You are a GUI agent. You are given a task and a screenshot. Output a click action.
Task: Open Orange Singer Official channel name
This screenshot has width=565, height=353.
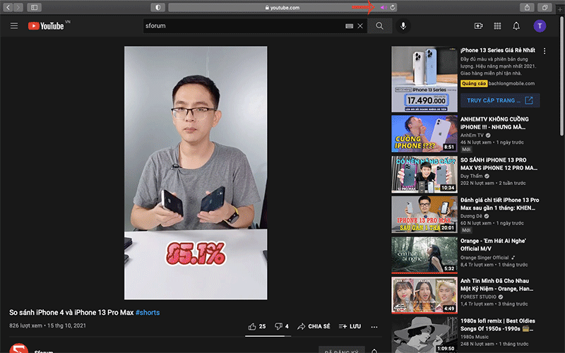point(484,258)
